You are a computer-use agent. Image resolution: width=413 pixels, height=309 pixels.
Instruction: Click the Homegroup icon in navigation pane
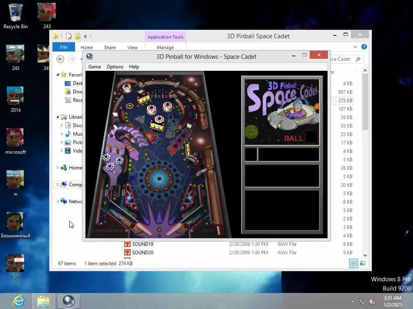tap(63, 167)
